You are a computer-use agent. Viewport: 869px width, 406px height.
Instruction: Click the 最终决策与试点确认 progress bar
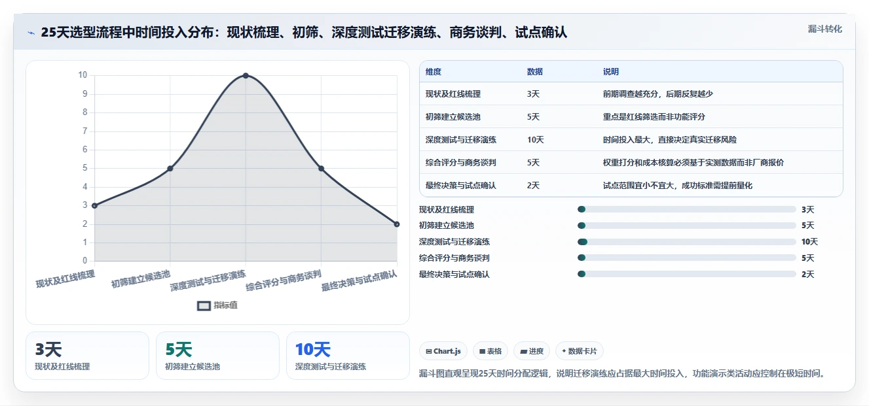(x=686, y=275)
